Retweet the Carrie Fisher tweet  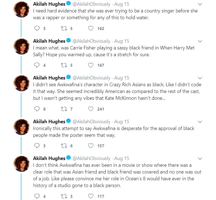pos(65,65)
